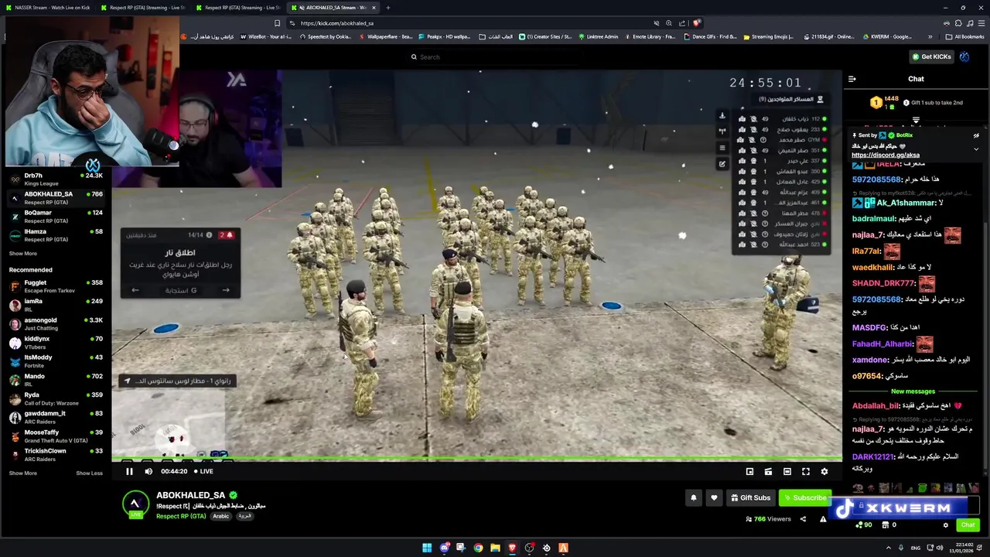Open File Explorer from the taskbar
The height and width of the screenshot is (557, 990).
coord(495,548)
